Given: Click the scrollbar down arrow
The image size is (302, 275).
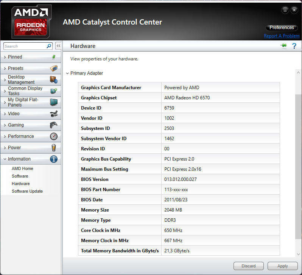Looking at the screenshot, I should pos(298,254).
